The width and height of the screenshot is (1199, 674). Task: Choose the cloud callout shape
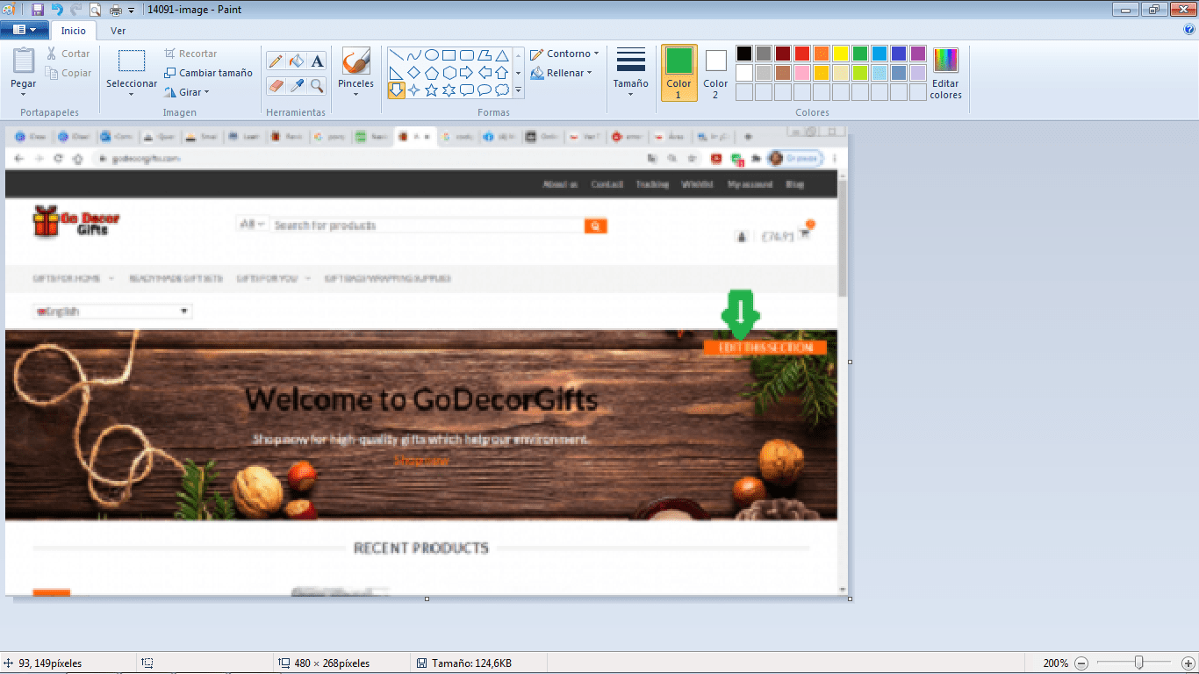(x=502, y=90)
